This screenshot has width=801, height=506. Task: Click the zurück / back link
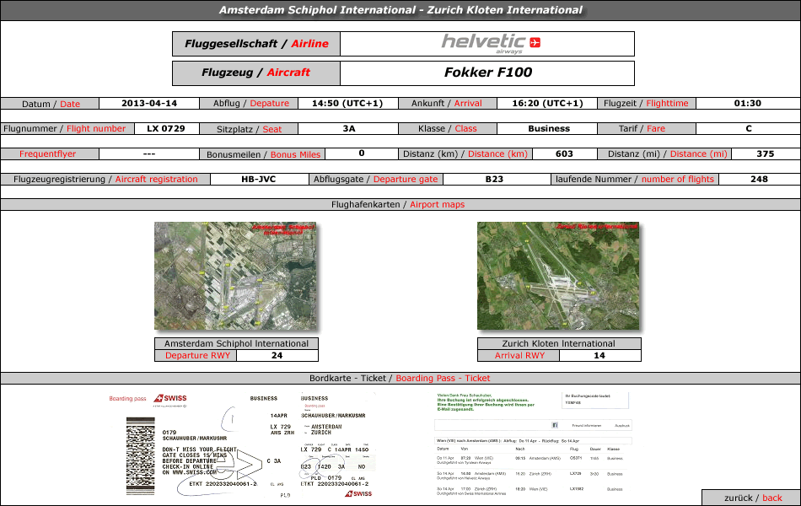tap(753, 498)
